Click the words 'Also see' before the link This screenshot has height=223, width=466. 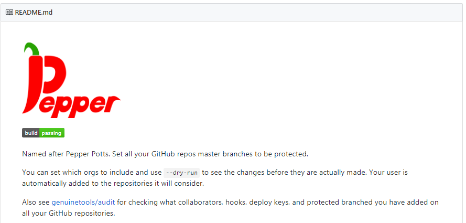coord(36,203)
